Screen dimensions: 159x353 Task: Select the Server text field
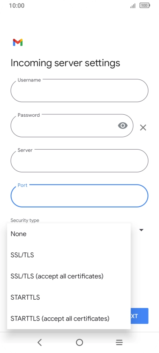[x=79, y=161]
